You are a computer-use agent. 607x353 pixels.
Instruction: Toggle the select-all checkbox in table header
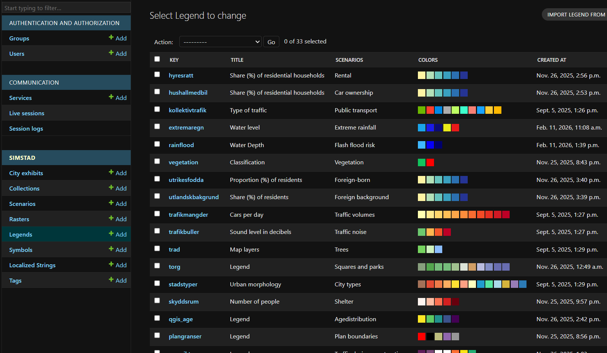tap(157, 59)
